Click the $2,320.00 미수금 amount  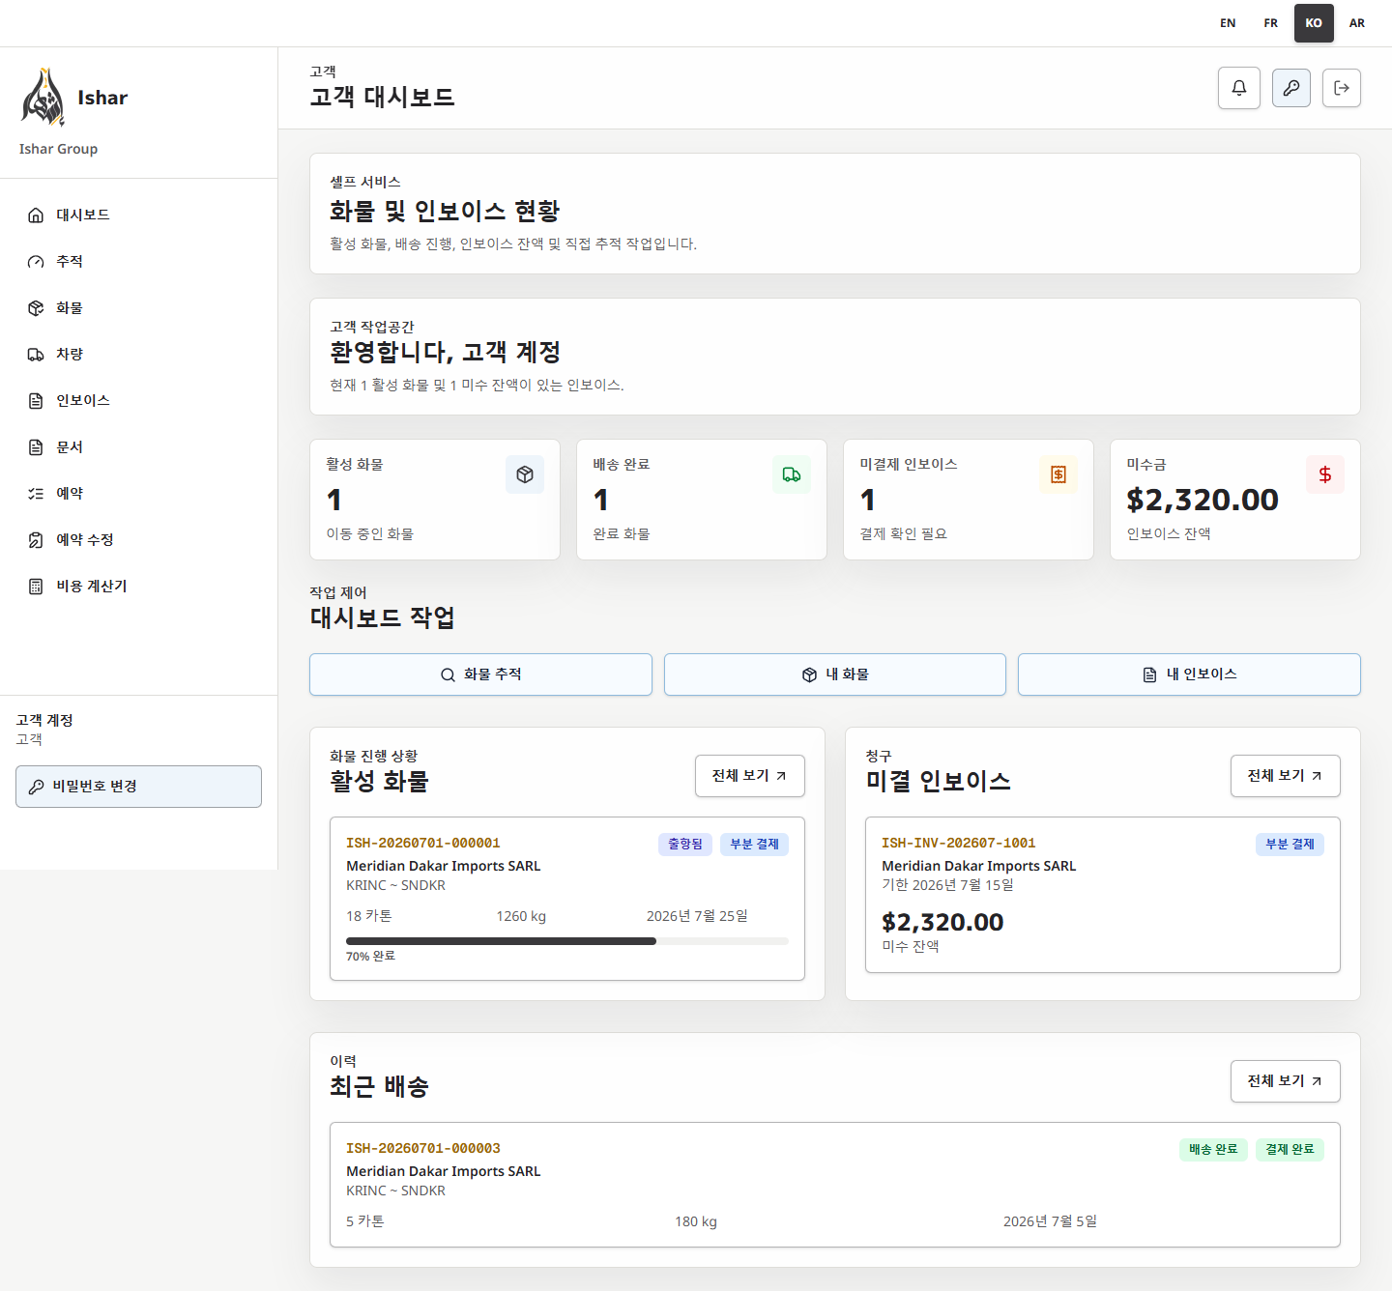click(1203, 500)
